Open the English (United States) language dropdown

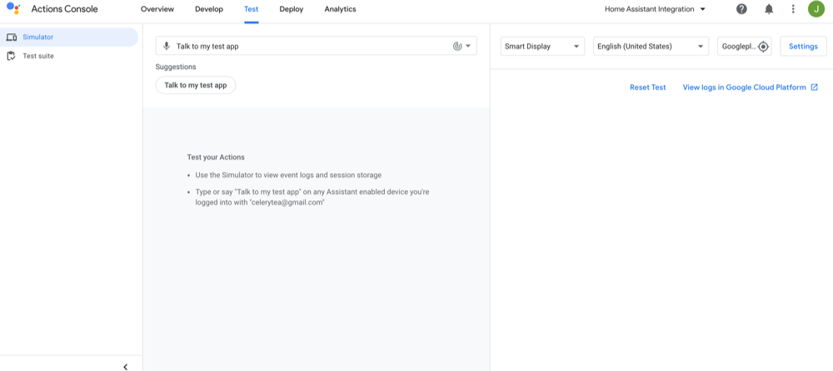point(651,47)
